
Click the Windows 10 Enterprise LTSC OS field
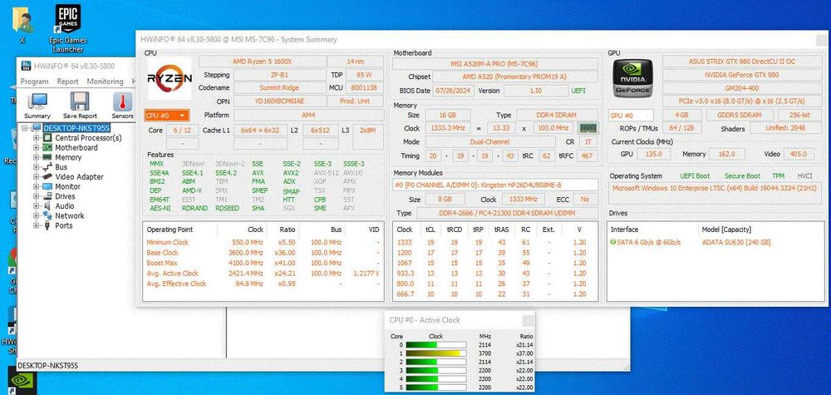click(715, 193)
